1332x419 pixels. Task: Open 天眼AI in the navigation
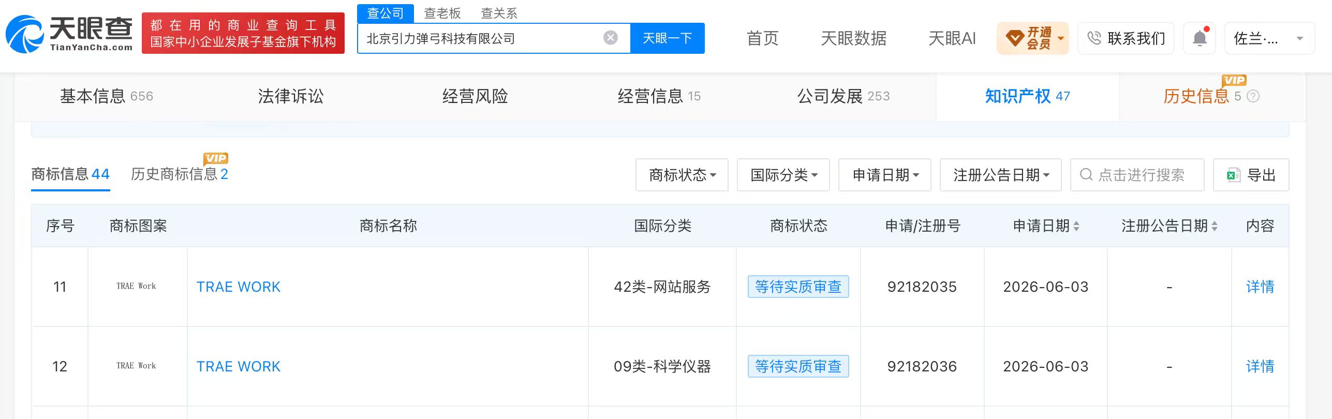pos(952,38)
